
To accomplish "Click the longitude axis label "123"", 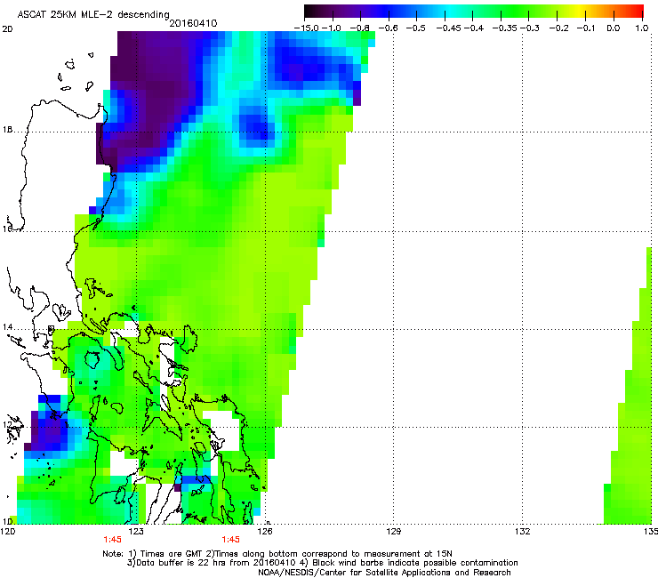I will pyautogui.click(x=136, y=532).
